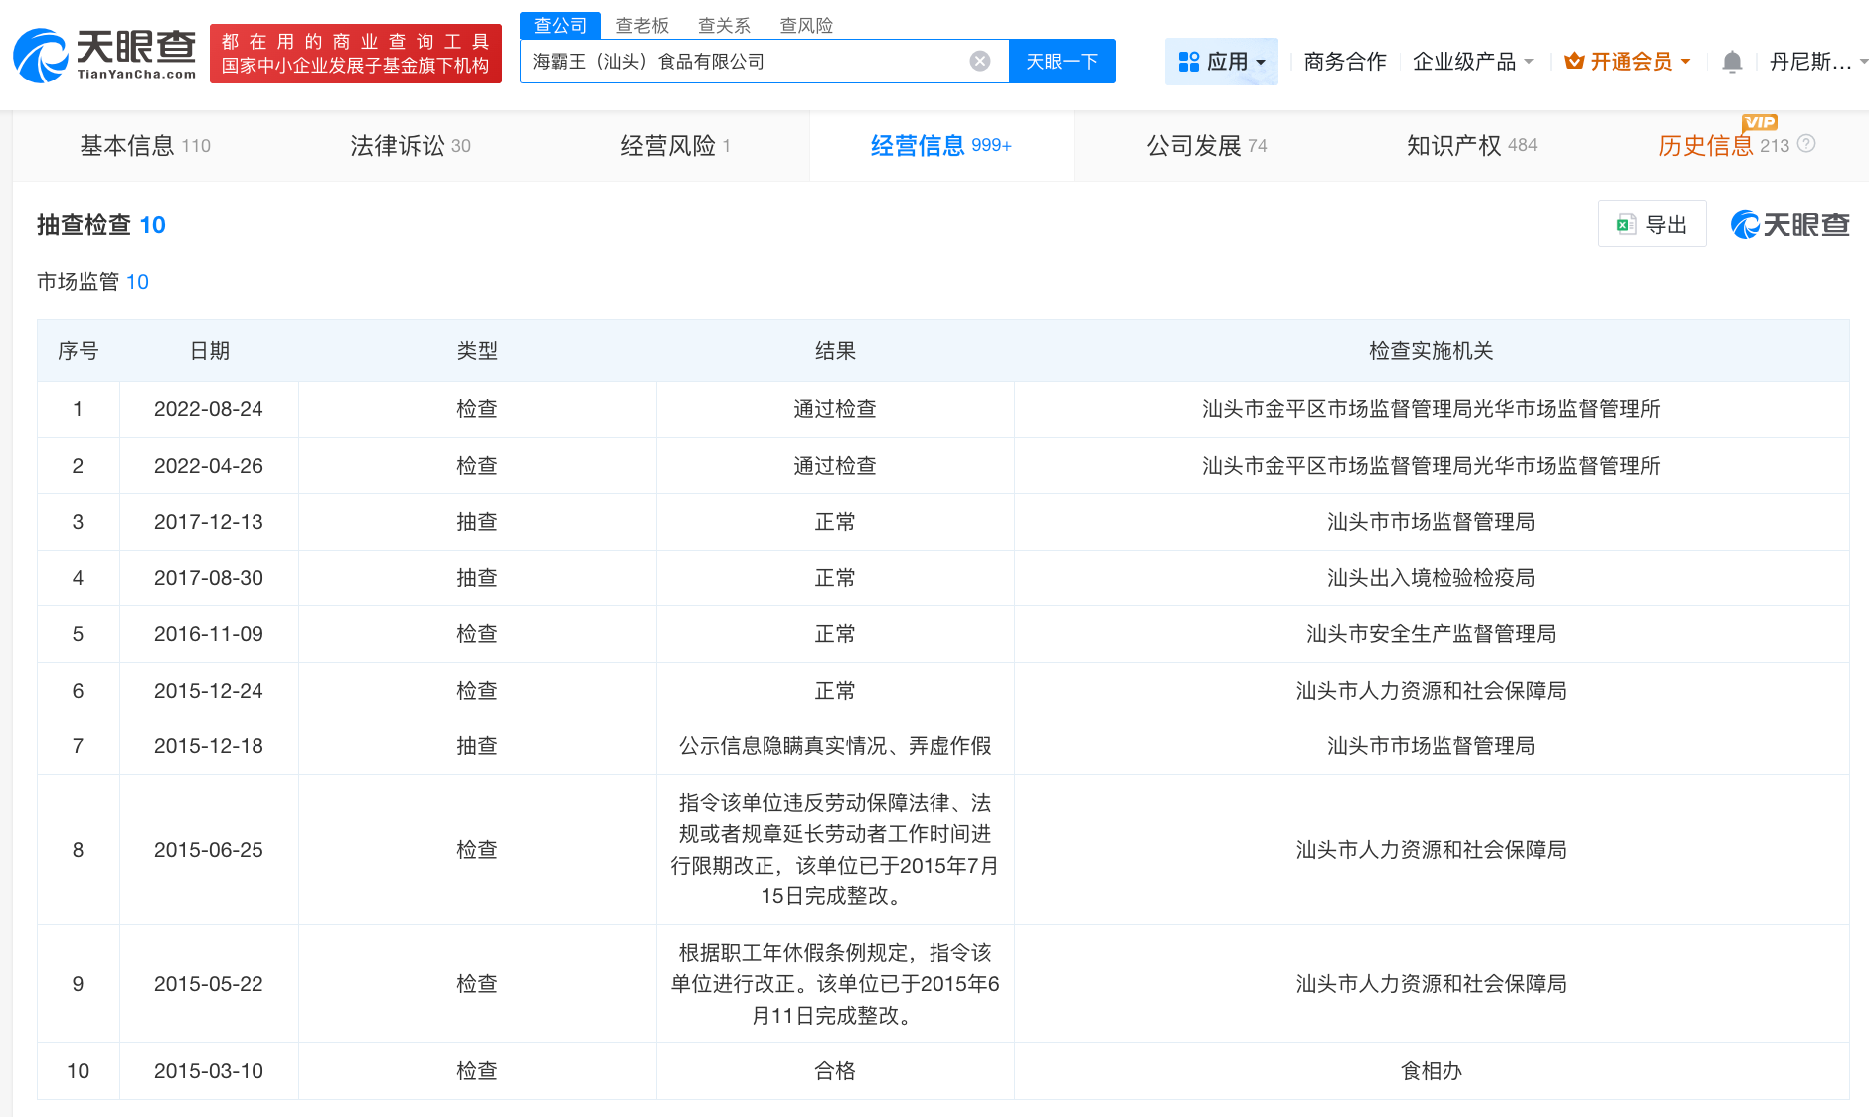
Task: Click the 食相办 authority cell
Action: click(x=1432, y=1071)
